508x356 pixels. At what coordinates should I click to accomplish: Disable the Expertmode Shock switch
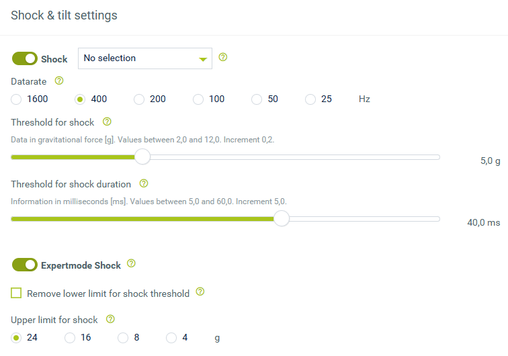(25, 265)
